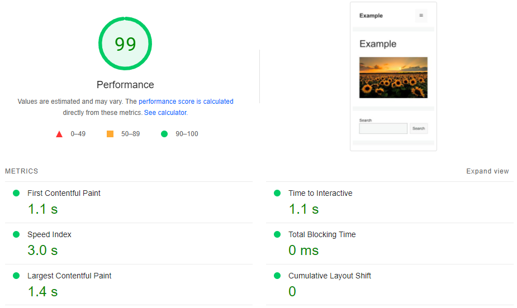
Task: Click the Time to Interactive label
Action: tap(320, 193)
